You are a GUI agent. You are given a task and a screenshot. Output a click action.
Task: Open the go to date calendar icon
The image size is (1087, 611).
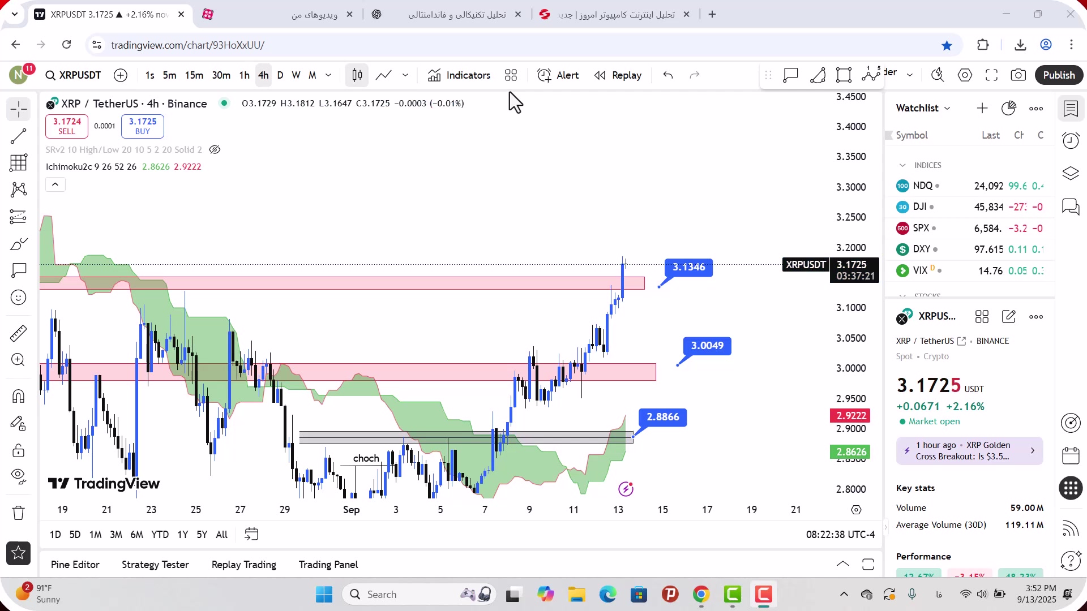pos(251,535)
